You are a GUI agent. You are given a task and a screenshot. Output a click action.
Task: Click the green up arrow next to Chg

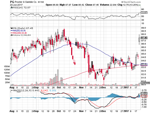click(140, 5)
